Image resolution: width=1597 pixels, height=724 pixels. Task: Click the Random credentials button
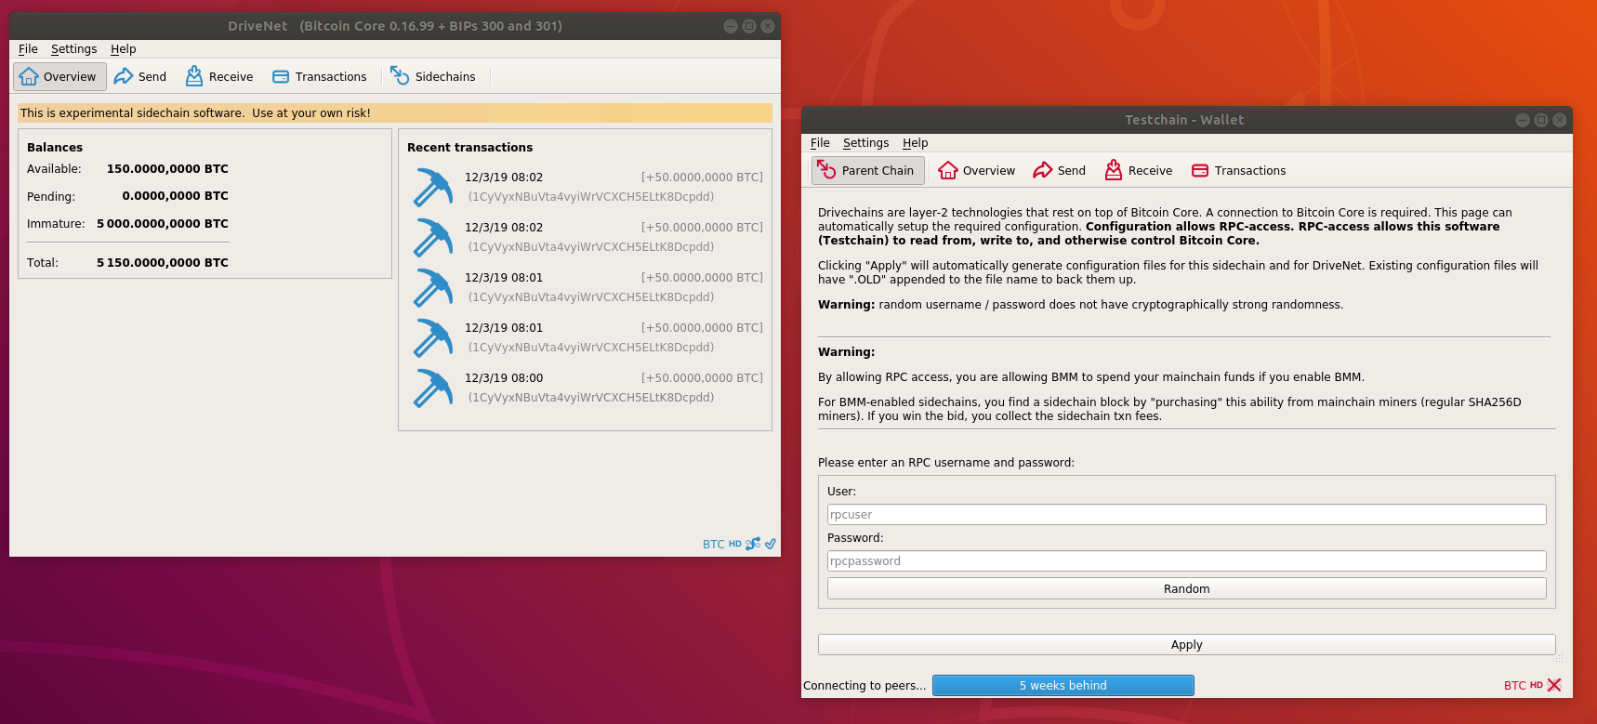[x=1186, y=589]
